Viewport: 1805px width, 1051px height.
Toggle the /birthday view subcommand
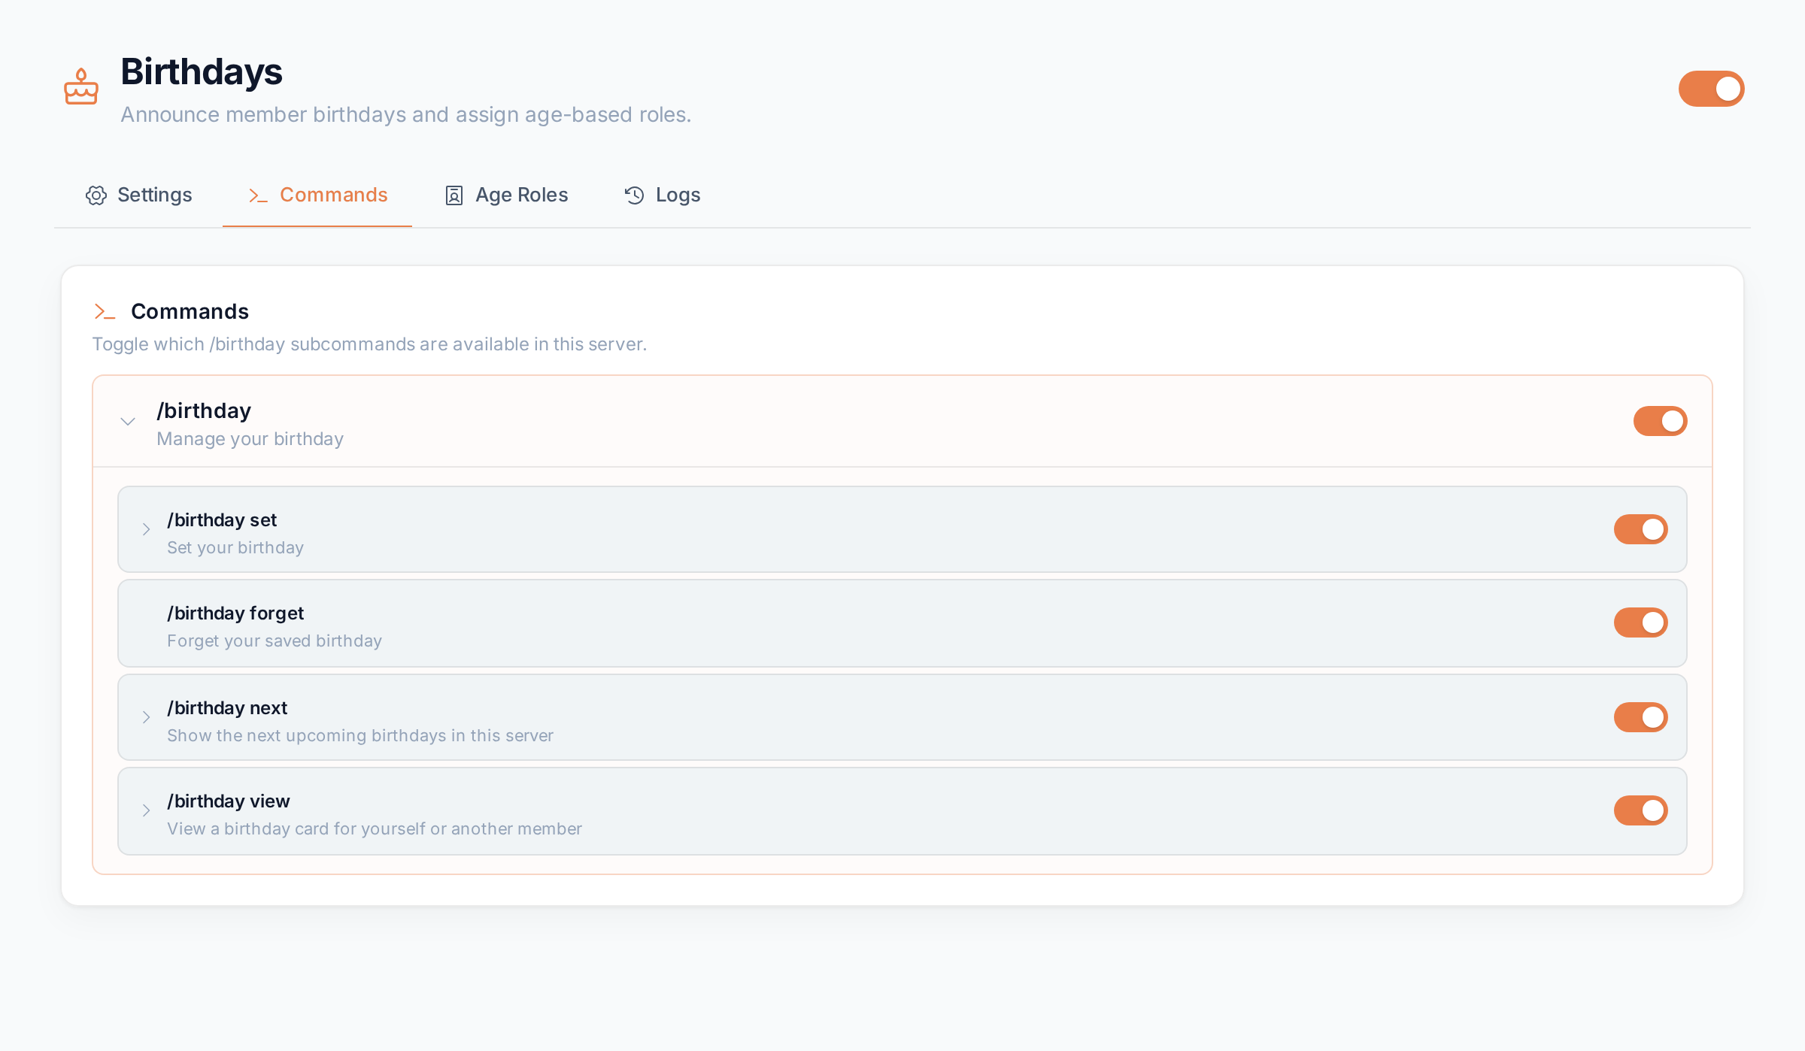coord(1640,810)
